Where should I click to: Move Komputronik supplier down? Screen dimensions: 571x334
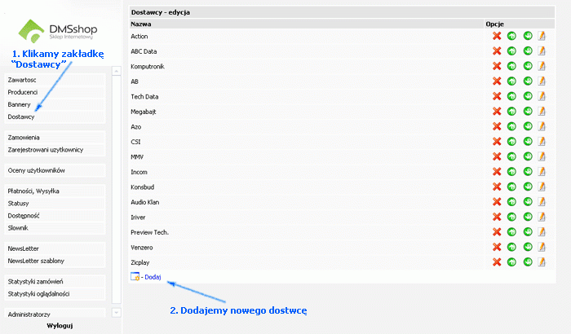(x=528, y=66)
